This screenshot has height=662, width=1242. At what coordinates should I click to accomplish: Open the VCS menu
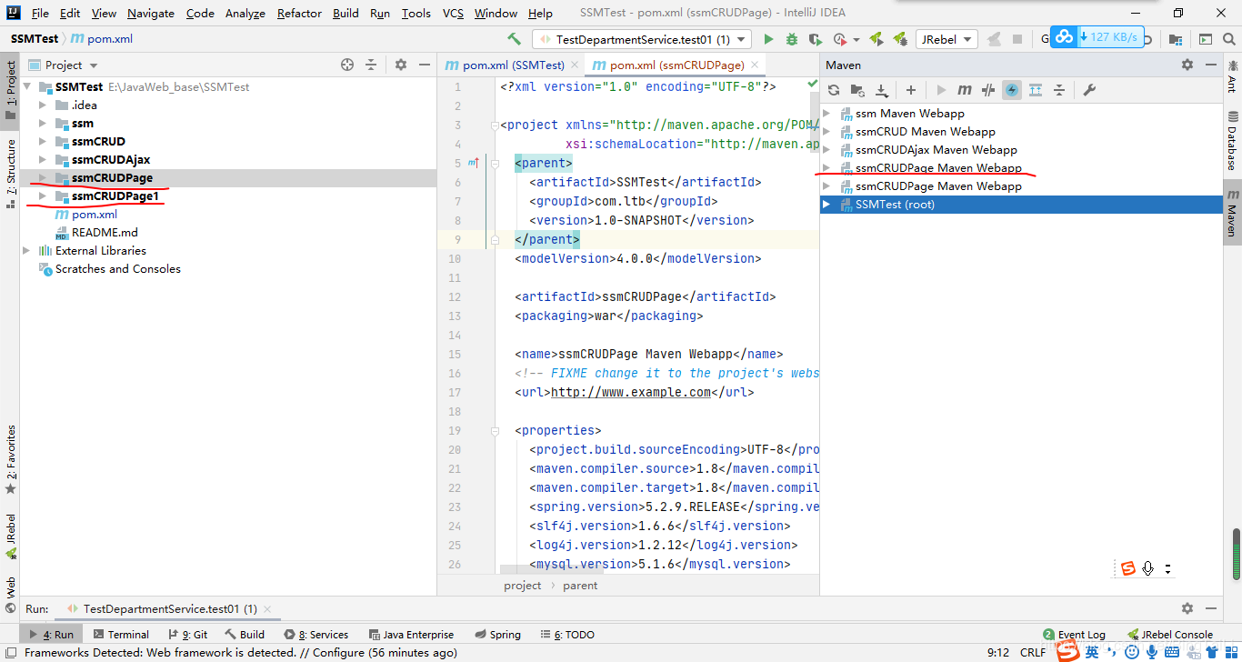point(453,13)
